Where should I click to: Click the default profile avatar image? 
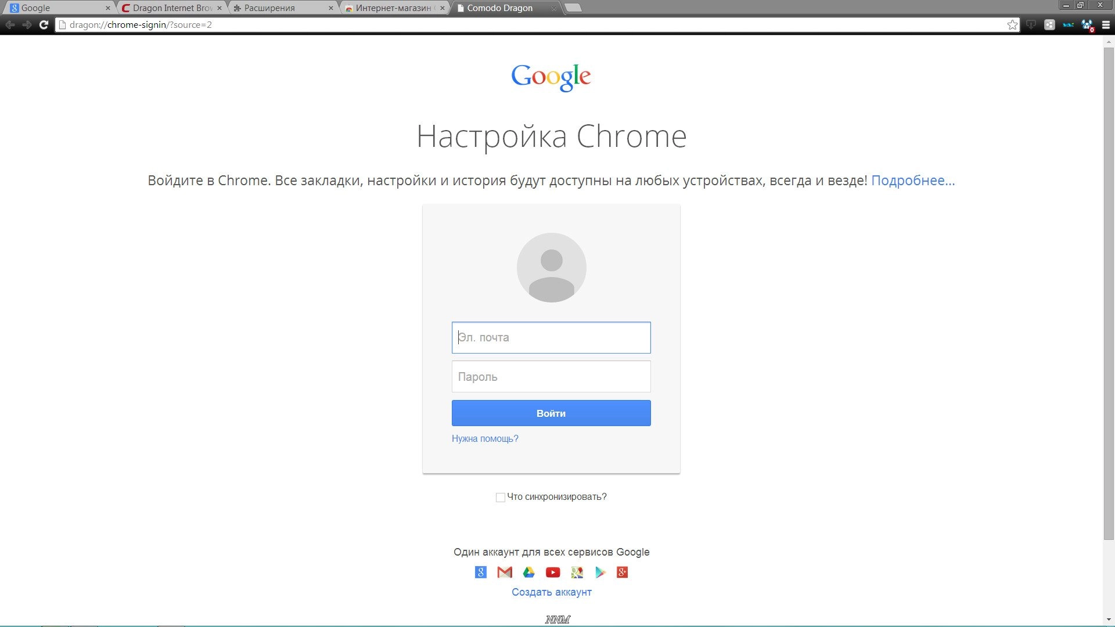click(551, 268)
